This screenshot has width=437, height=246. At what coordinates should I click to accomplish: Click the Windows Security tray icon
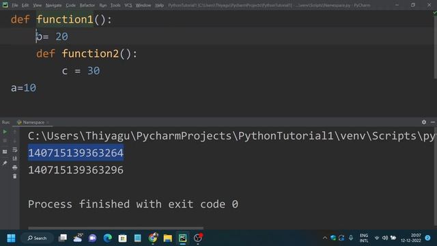(333, 238)
